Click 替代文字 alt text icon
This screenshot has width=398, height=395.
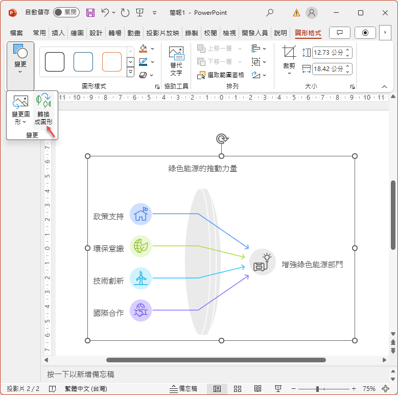click(176, 61)
